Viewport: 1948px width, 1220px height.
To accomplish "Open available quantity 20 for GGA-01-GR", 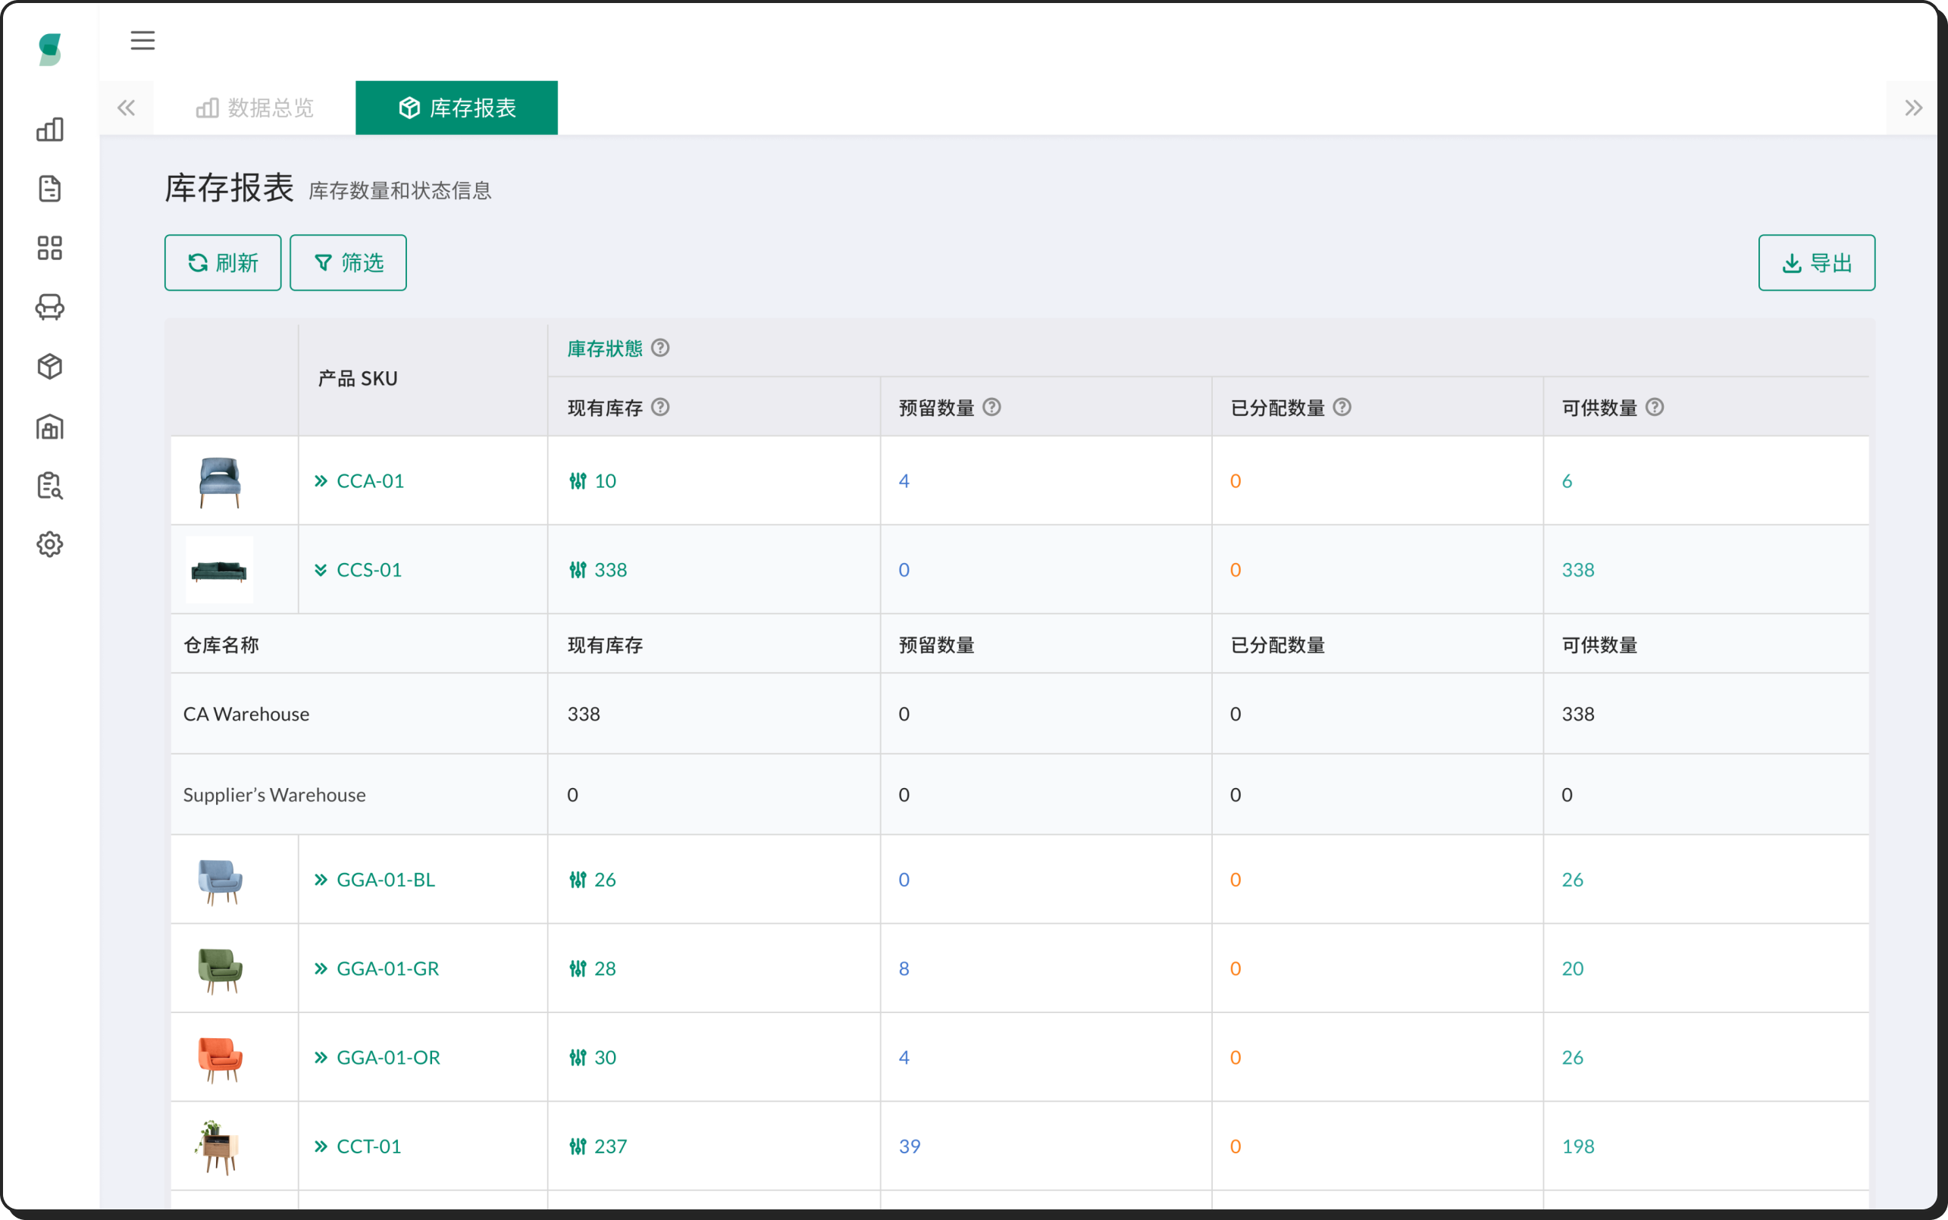I will [1573, 968].
